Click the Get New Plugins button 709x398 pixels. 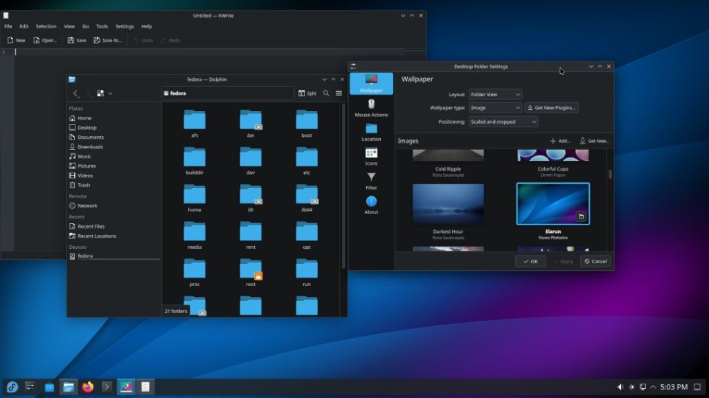point(551,108)
